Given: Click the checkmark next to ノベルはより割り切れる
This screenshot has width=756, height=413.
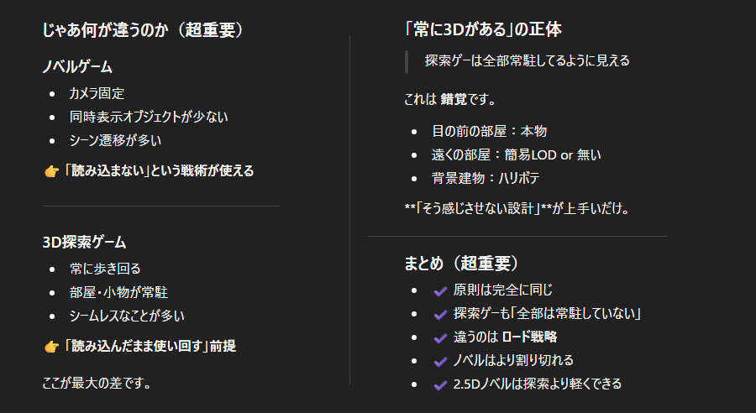Looking at the screenshot, I should 439,361.
